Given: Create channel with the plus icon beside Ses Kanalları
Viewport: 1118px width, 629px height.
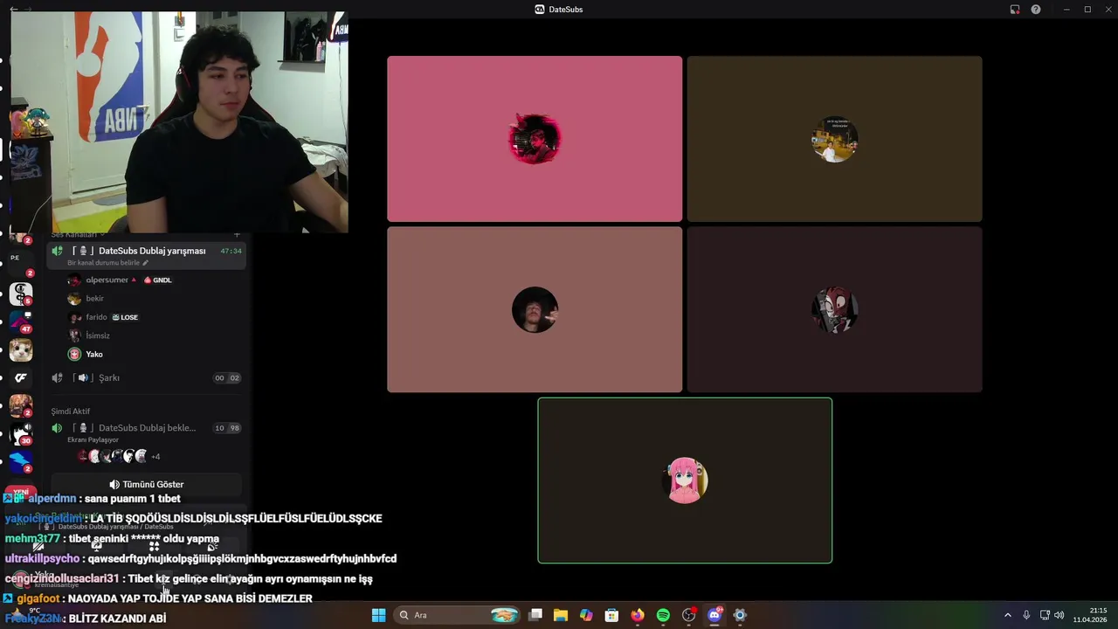Looking at the screenshot, I should point(237,235).
